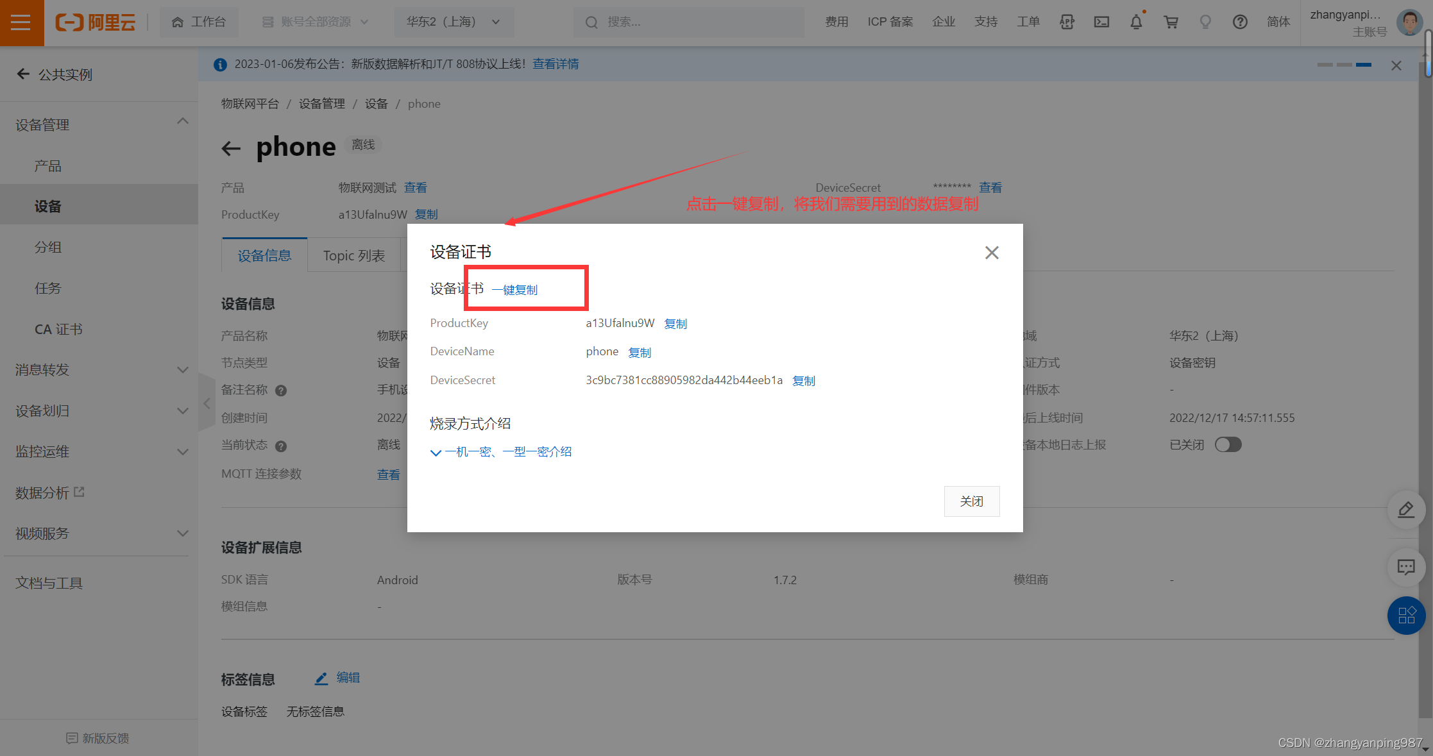Open Cloud Shell terminal icon

point(1101,22)
